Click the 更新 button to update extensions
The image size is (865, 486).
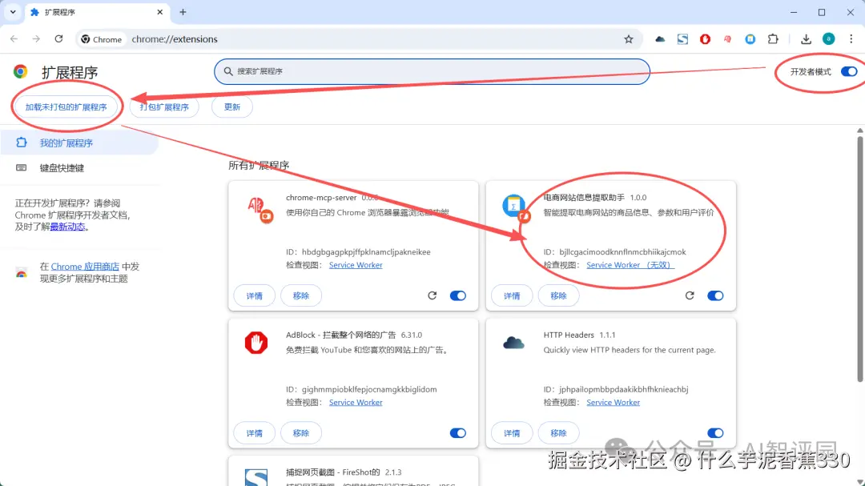click(x=231, y=106)
